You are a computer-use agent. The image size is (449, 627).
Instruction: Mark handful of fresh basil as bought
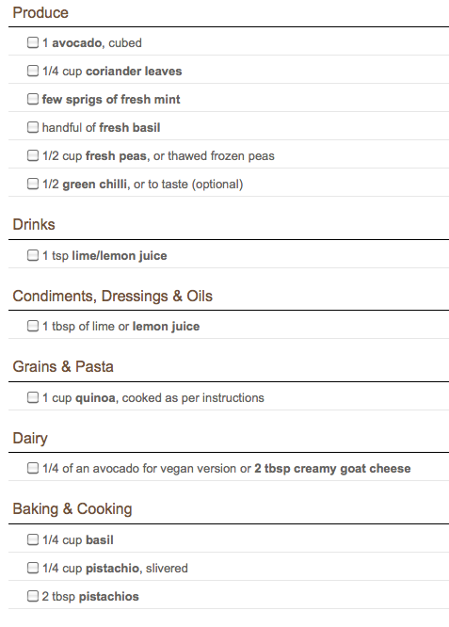(33, 127)
